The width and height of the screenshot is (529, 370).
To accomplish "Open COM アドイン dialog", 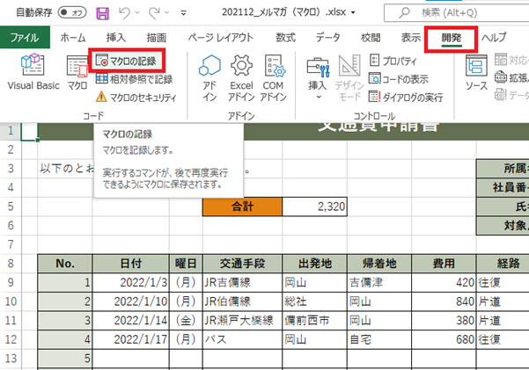I will 273,78.
